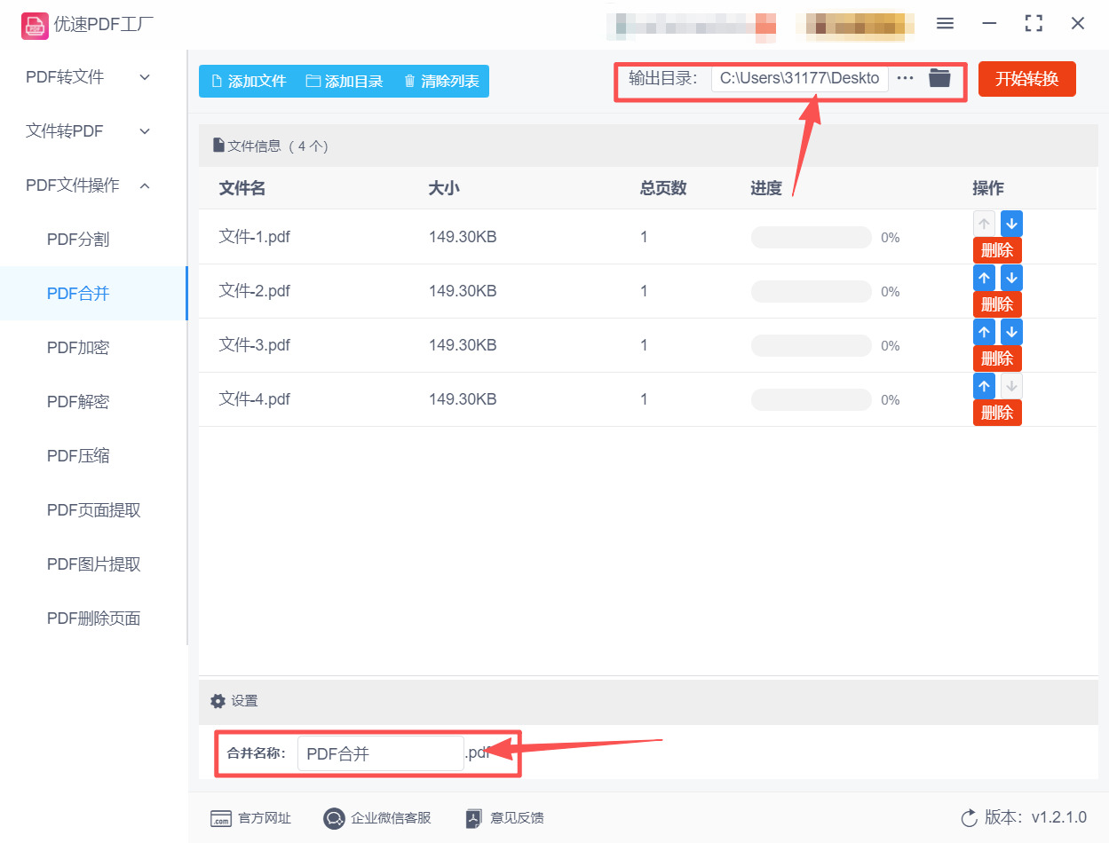Move 文件-1.pdf down with the arrow
The image size is (1109, 843).
click(1011, 224)
